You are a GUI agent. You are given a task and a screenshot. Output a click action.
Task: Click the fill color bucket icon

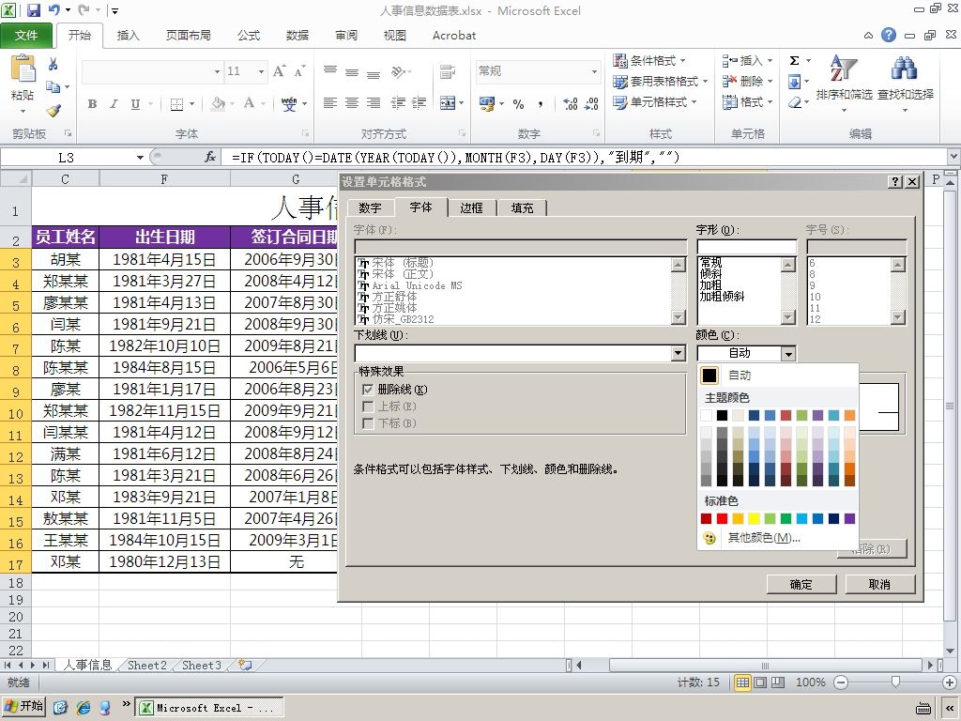point(218,103)
